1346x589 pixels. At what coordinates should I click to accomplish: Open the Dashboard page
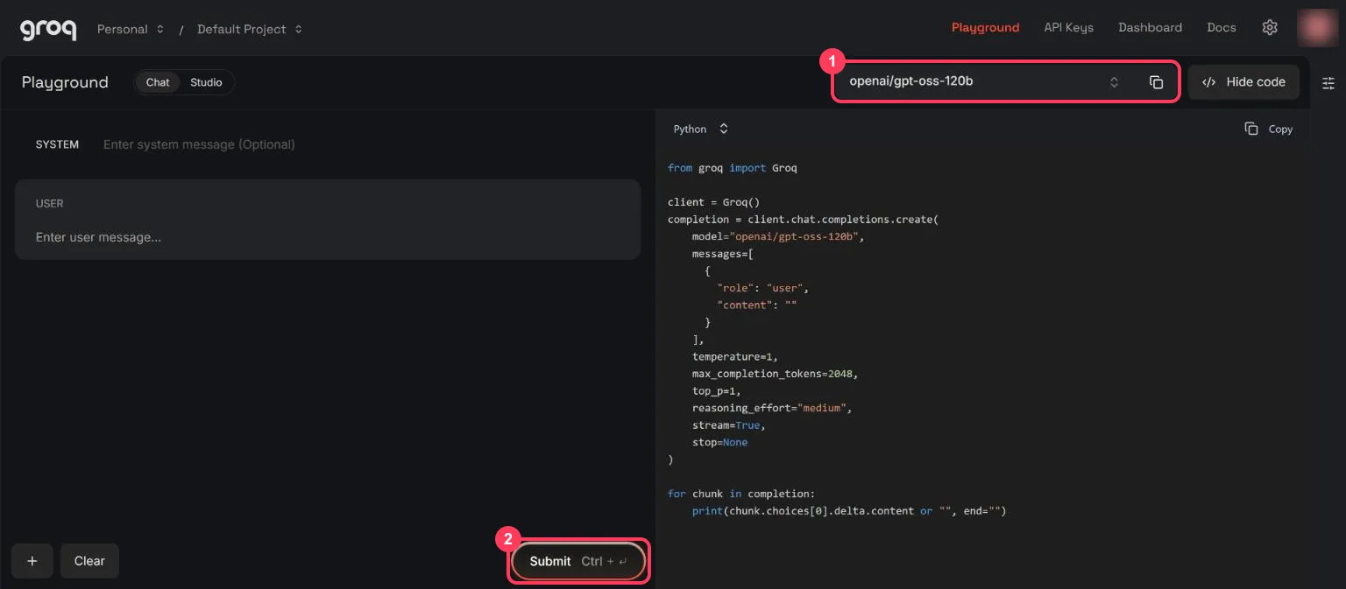pos(1150,27)
